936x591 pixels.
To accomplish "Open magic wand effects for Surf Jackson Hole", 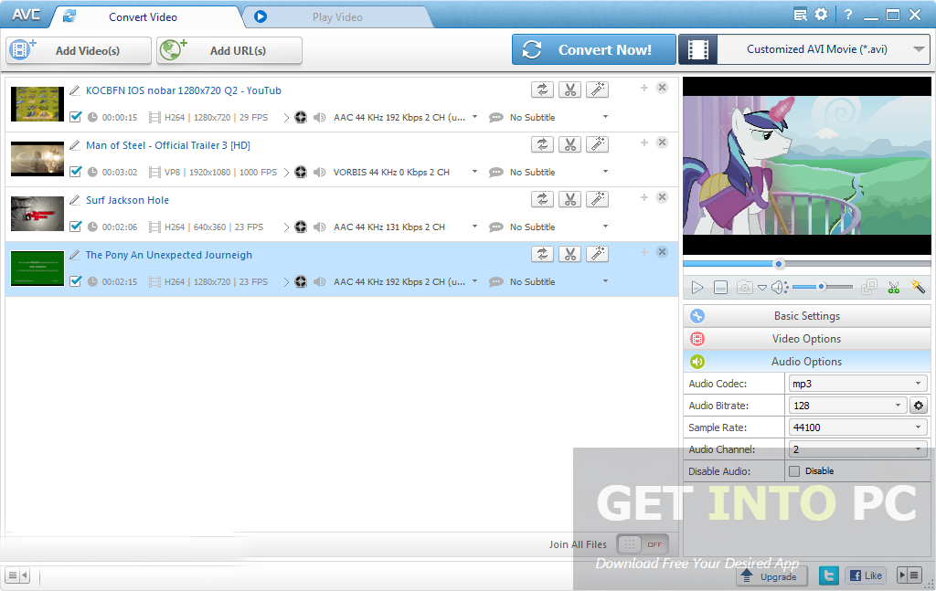I will pyautogui.click(x=597, y=200).
